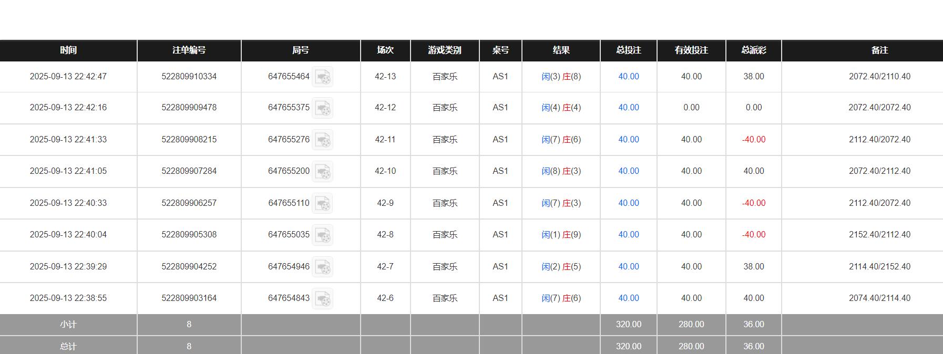Open blue 40.00 bet link for session 42-12
The height and width of the screenshot is (354, 943).
(x=628, y=108)
